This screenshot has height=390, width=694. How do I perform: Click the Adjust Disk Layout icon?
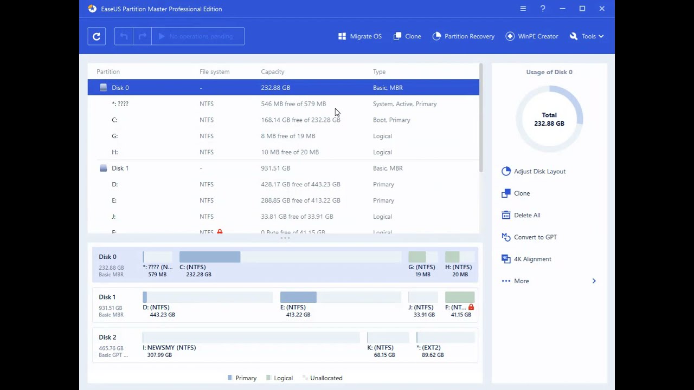coord(506,171)
